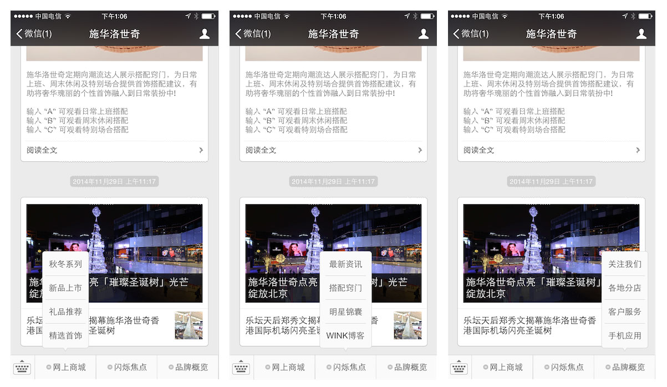Switch to keyboard input on the right phone

(459, 367)
